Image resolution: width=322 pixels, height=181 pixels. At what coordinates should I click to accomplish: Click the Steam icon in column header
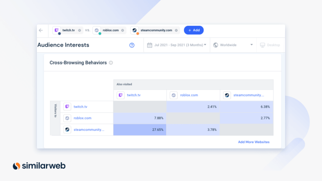pyautogui.click(x=227, y=95)
